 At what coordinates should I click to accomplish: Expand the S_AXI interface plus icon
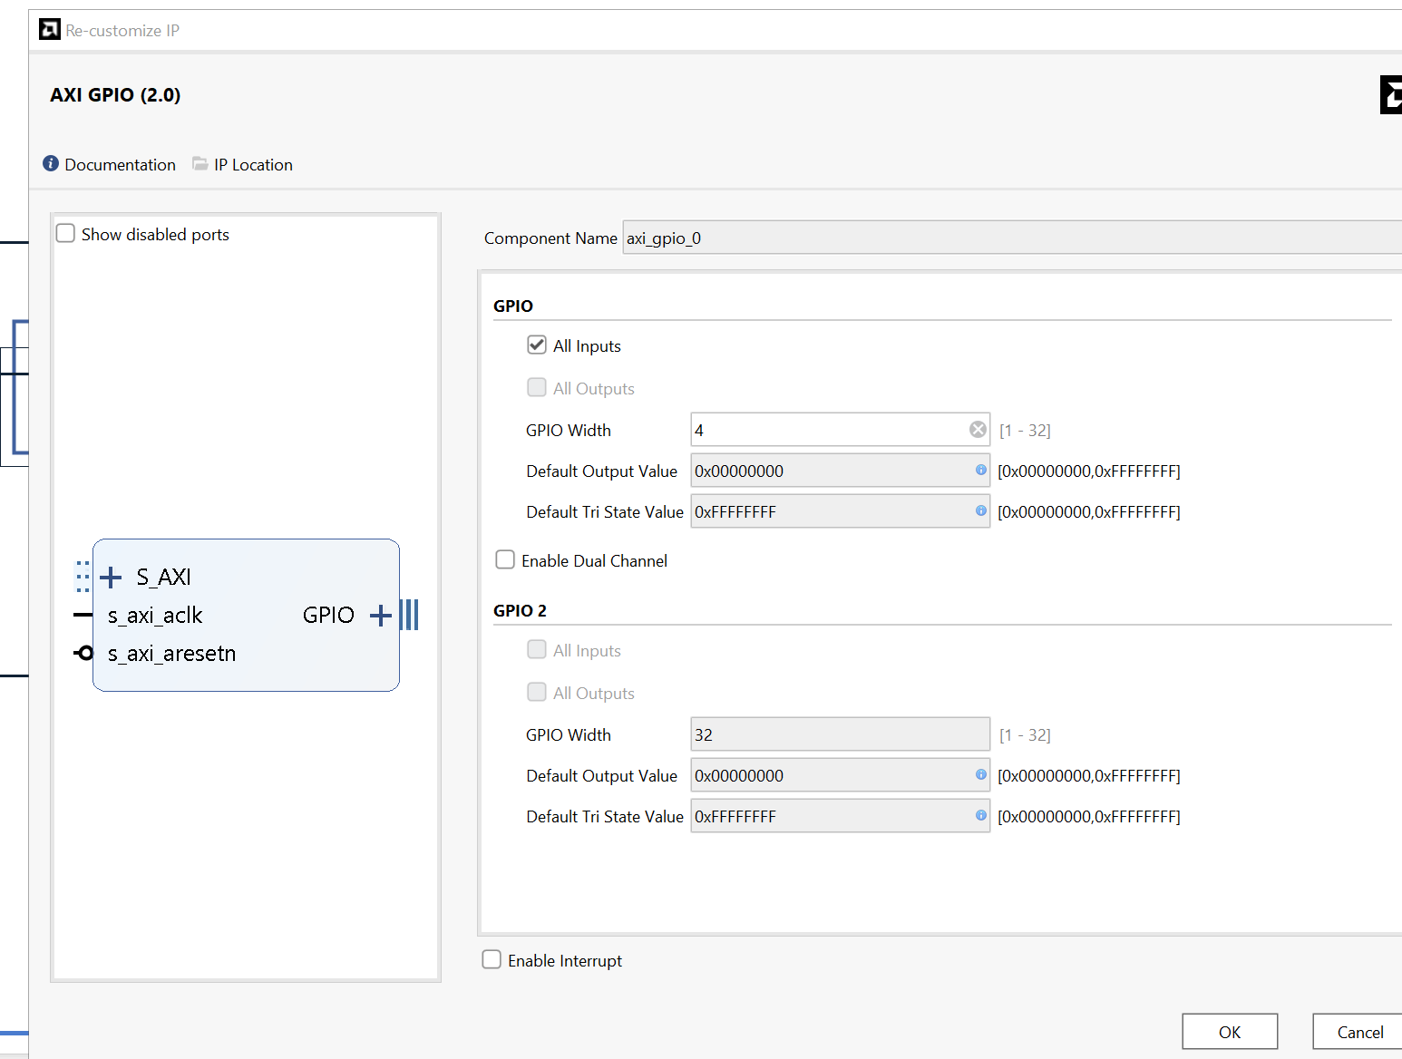tap(111, 577)
